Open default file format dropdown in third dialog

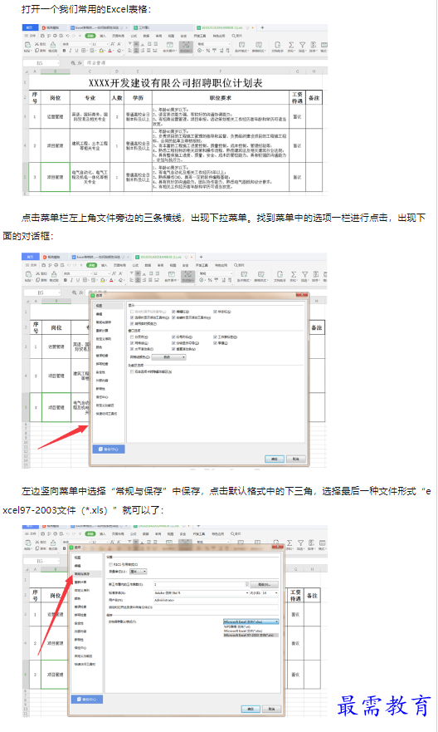click(x=251, y=621)
